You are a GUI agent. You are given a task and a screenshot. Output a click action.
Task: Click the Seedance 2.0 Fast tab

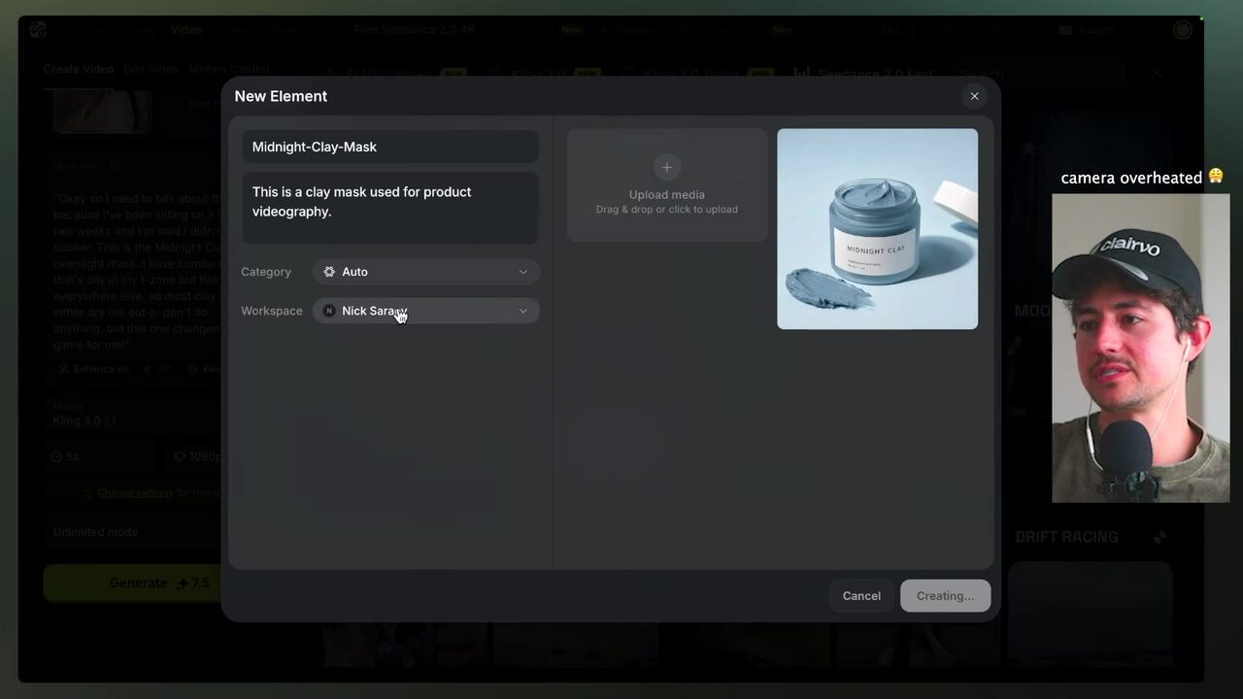[864, 74]
